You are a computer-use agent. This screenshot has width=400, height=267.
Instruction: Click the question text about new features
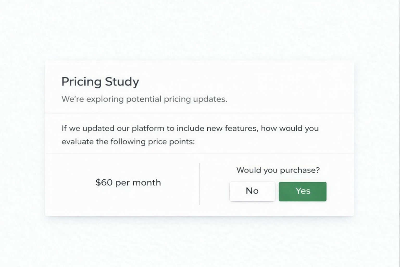(x=190, y=128)
